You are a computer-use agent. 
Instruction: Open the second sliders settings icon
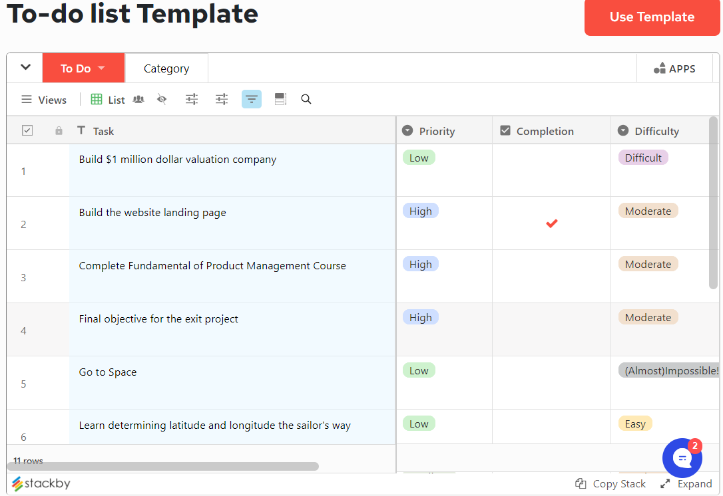[x=222, y=99]
